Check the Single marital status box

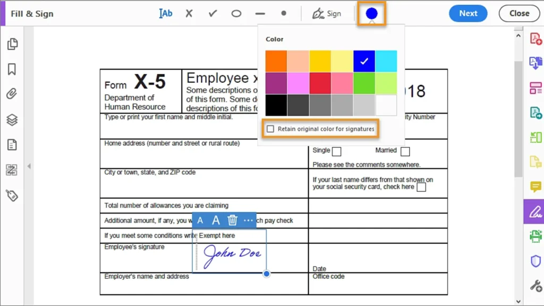[337, 151]
